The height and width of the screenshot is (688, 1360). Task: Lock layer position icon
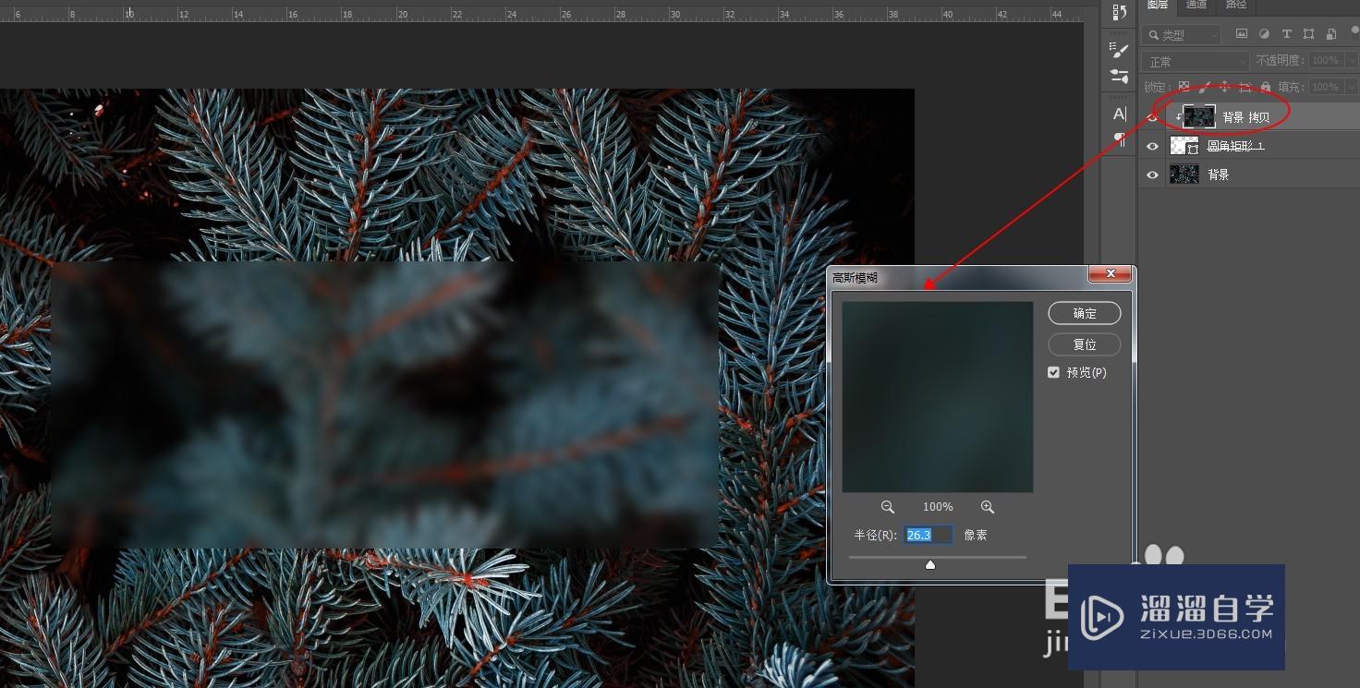(1224, 87)
